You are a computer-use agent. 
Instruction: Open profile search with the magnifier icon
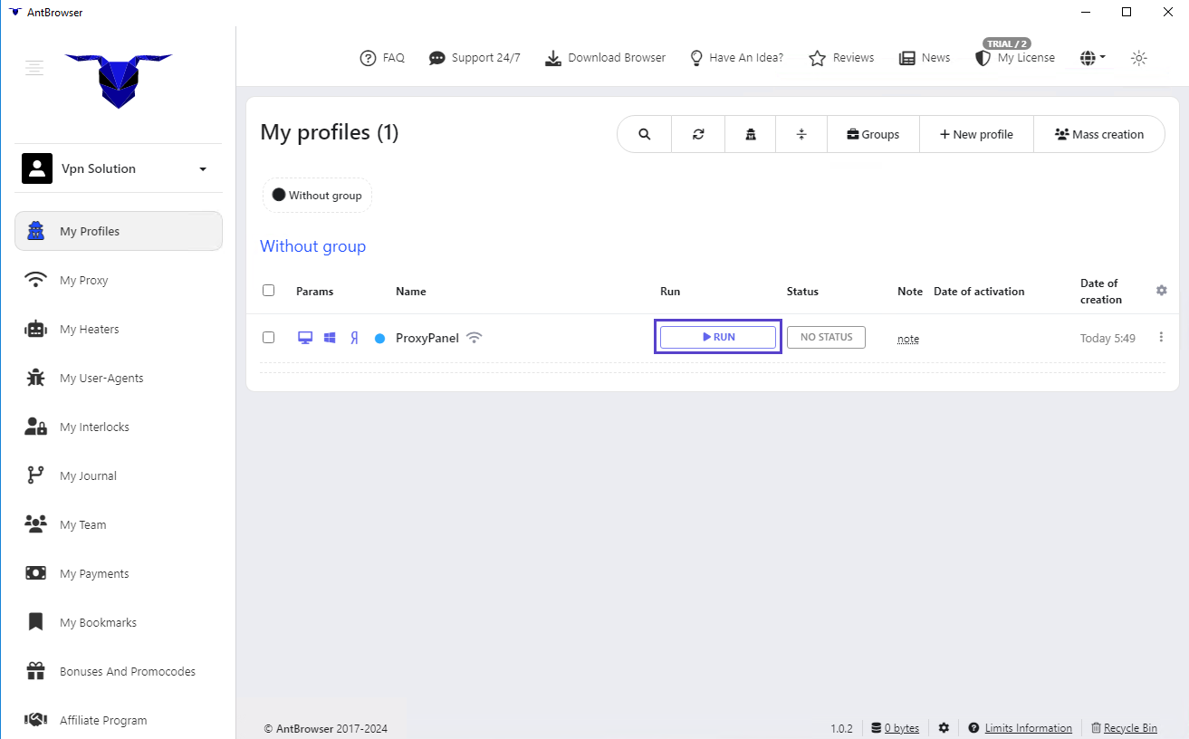click(x=643, y=133)
